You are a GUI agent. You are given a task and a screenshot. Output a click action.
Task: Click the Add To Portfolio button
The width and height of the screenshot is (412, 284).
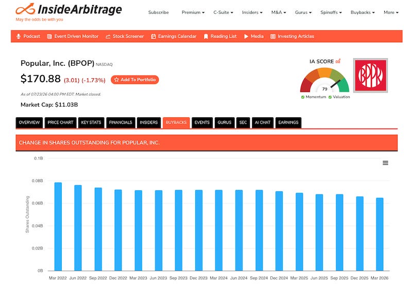click(135, 80)
